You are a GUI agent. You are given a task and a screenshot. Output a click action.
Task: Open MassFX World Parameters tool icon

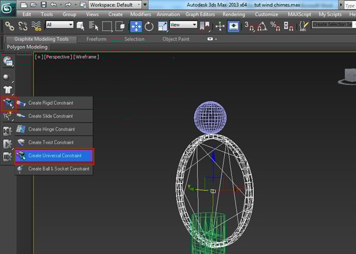point(8,62)
